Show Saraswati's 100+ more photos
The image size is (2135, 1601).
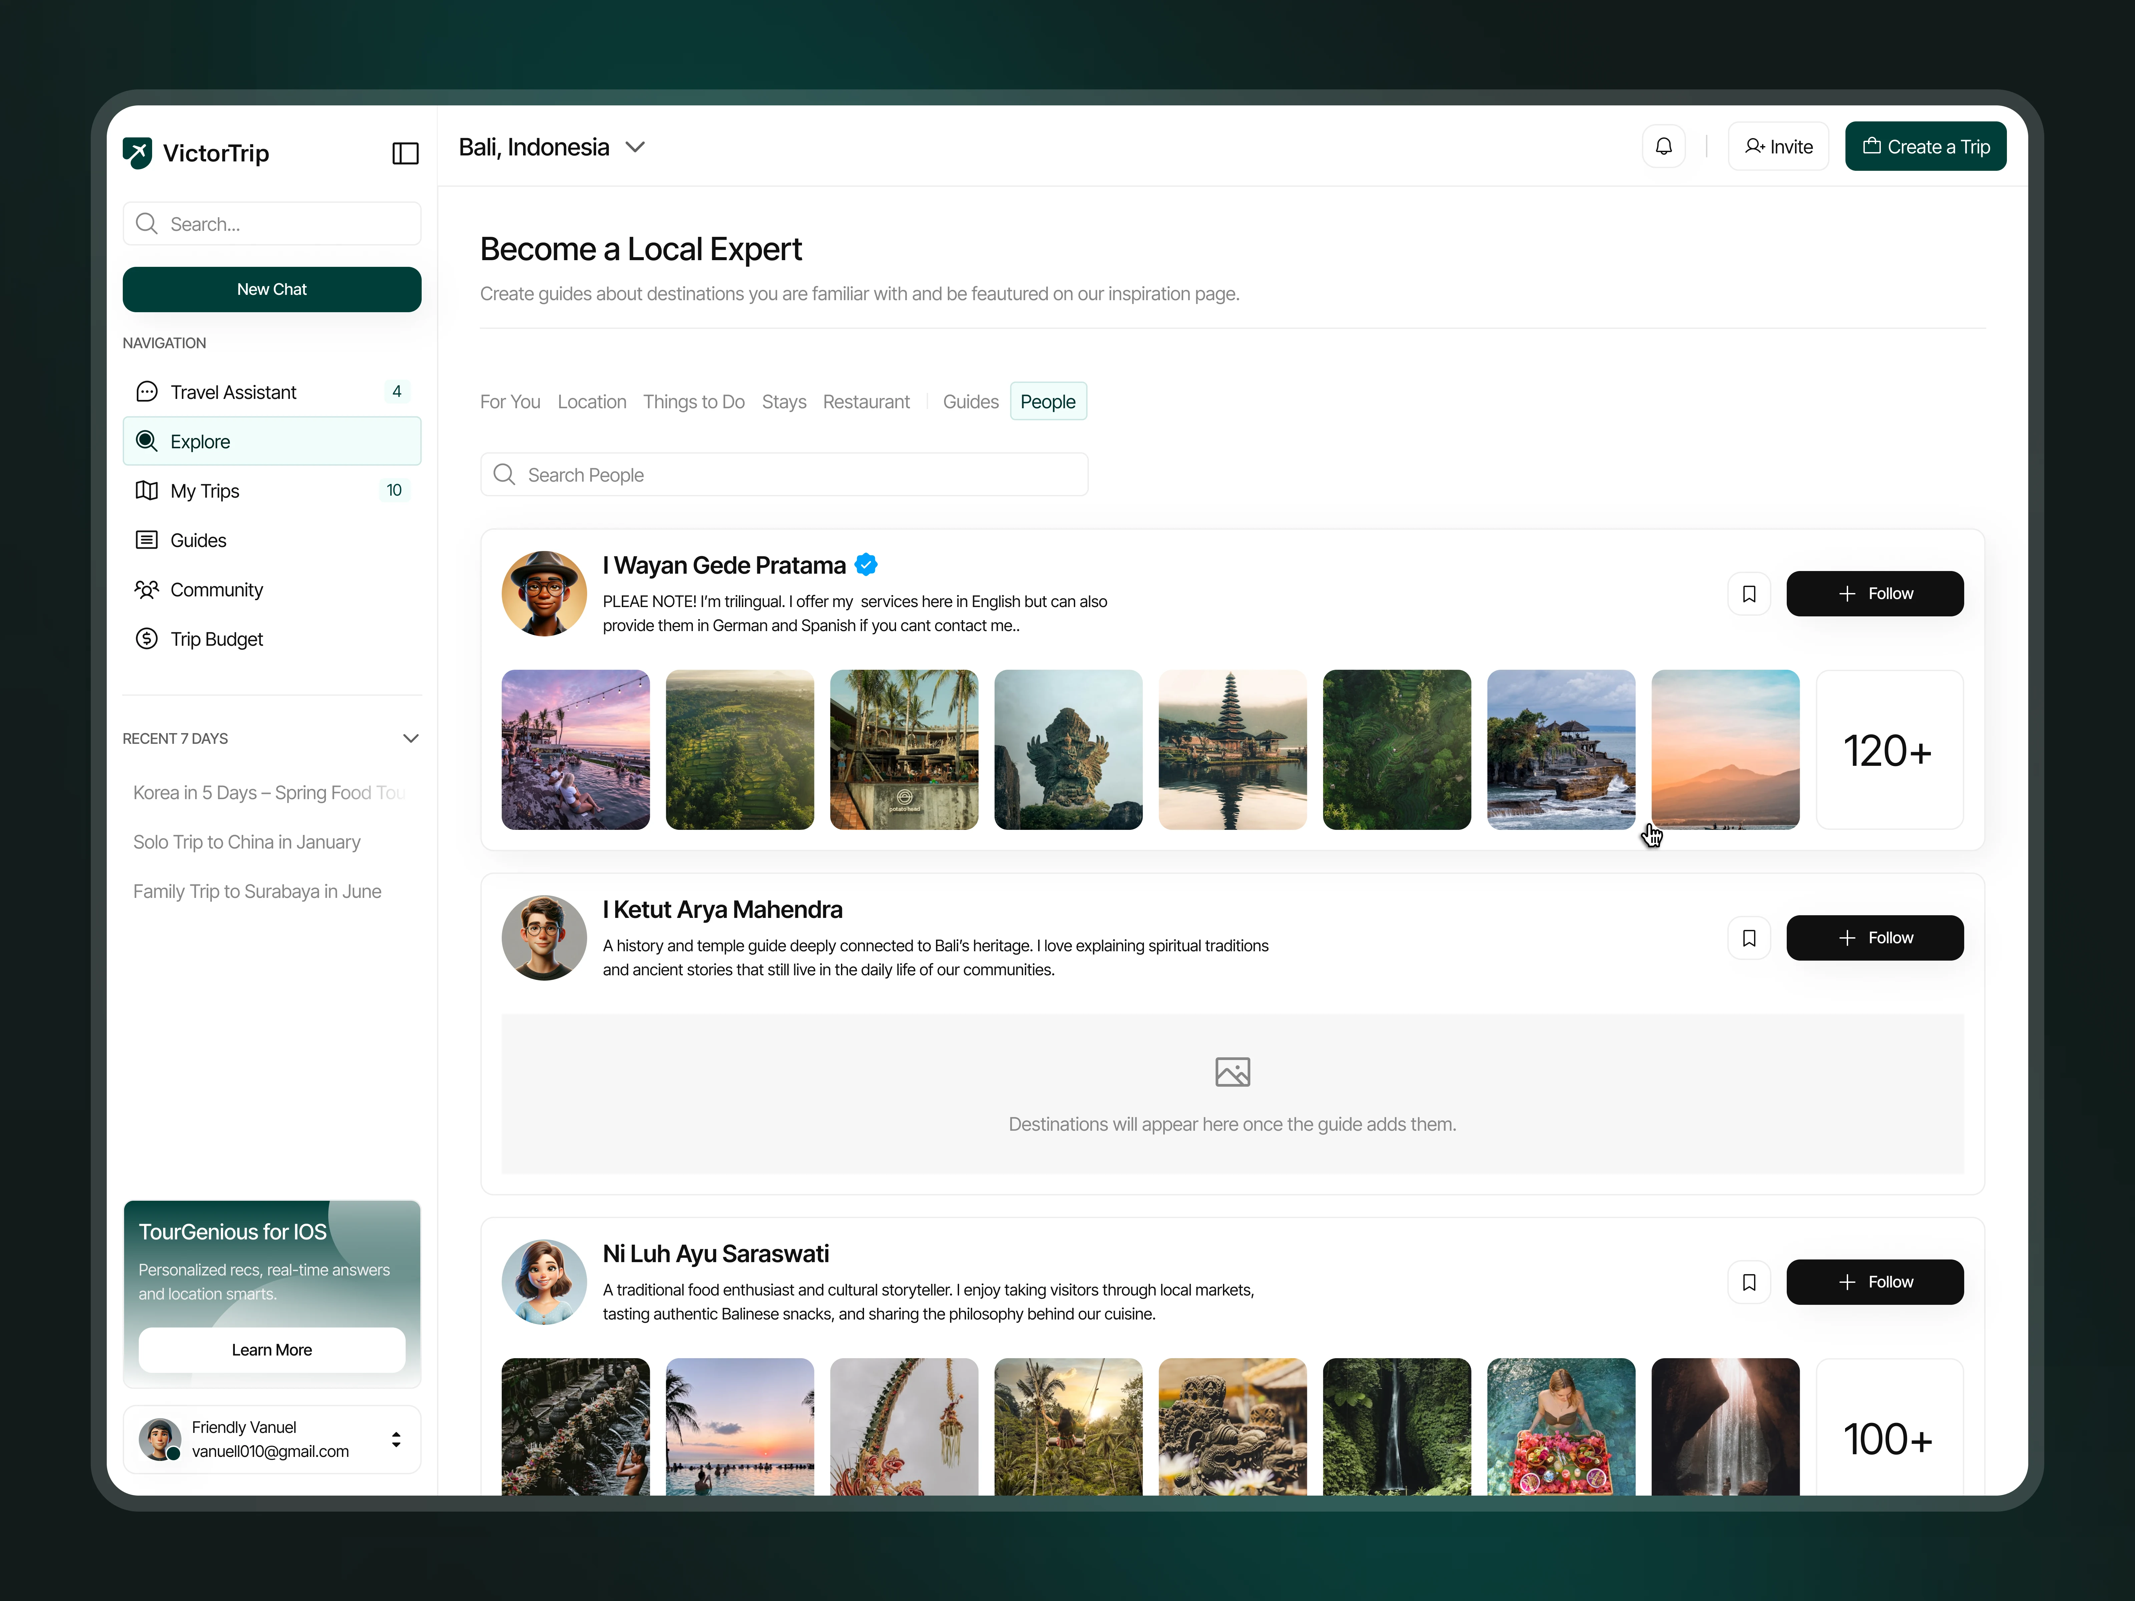pos(1890,1427)
